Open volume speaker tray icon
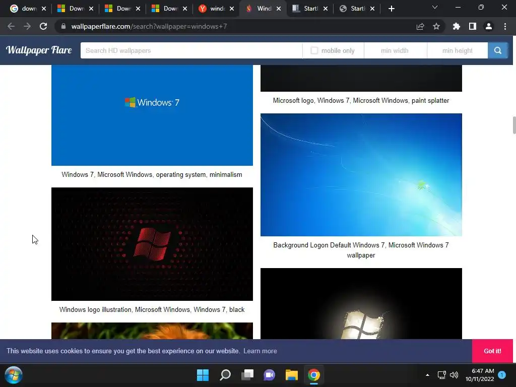The image size is (516, 387). (454, 375)
